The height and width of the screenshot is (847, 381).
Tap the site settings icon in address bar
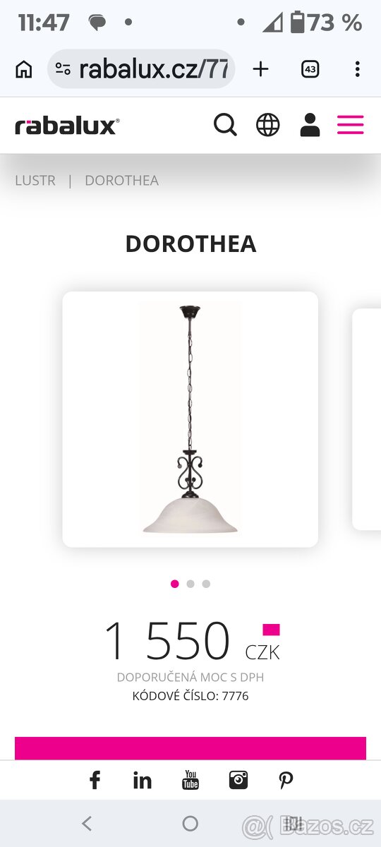[x=63, y=69]
